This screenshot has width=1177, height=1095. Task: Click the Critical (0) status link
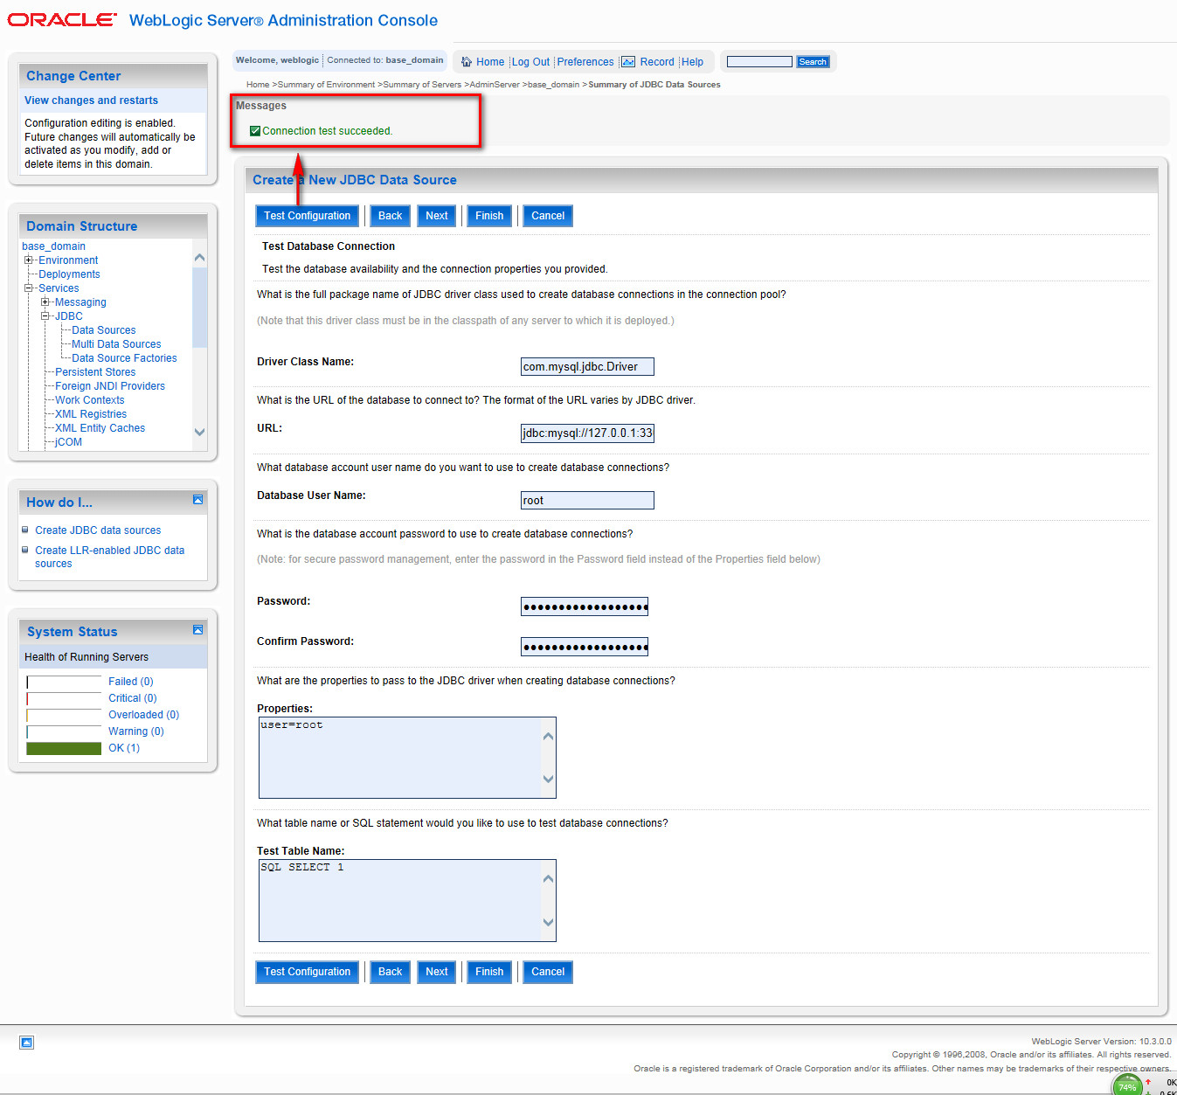tap(132, 698)
